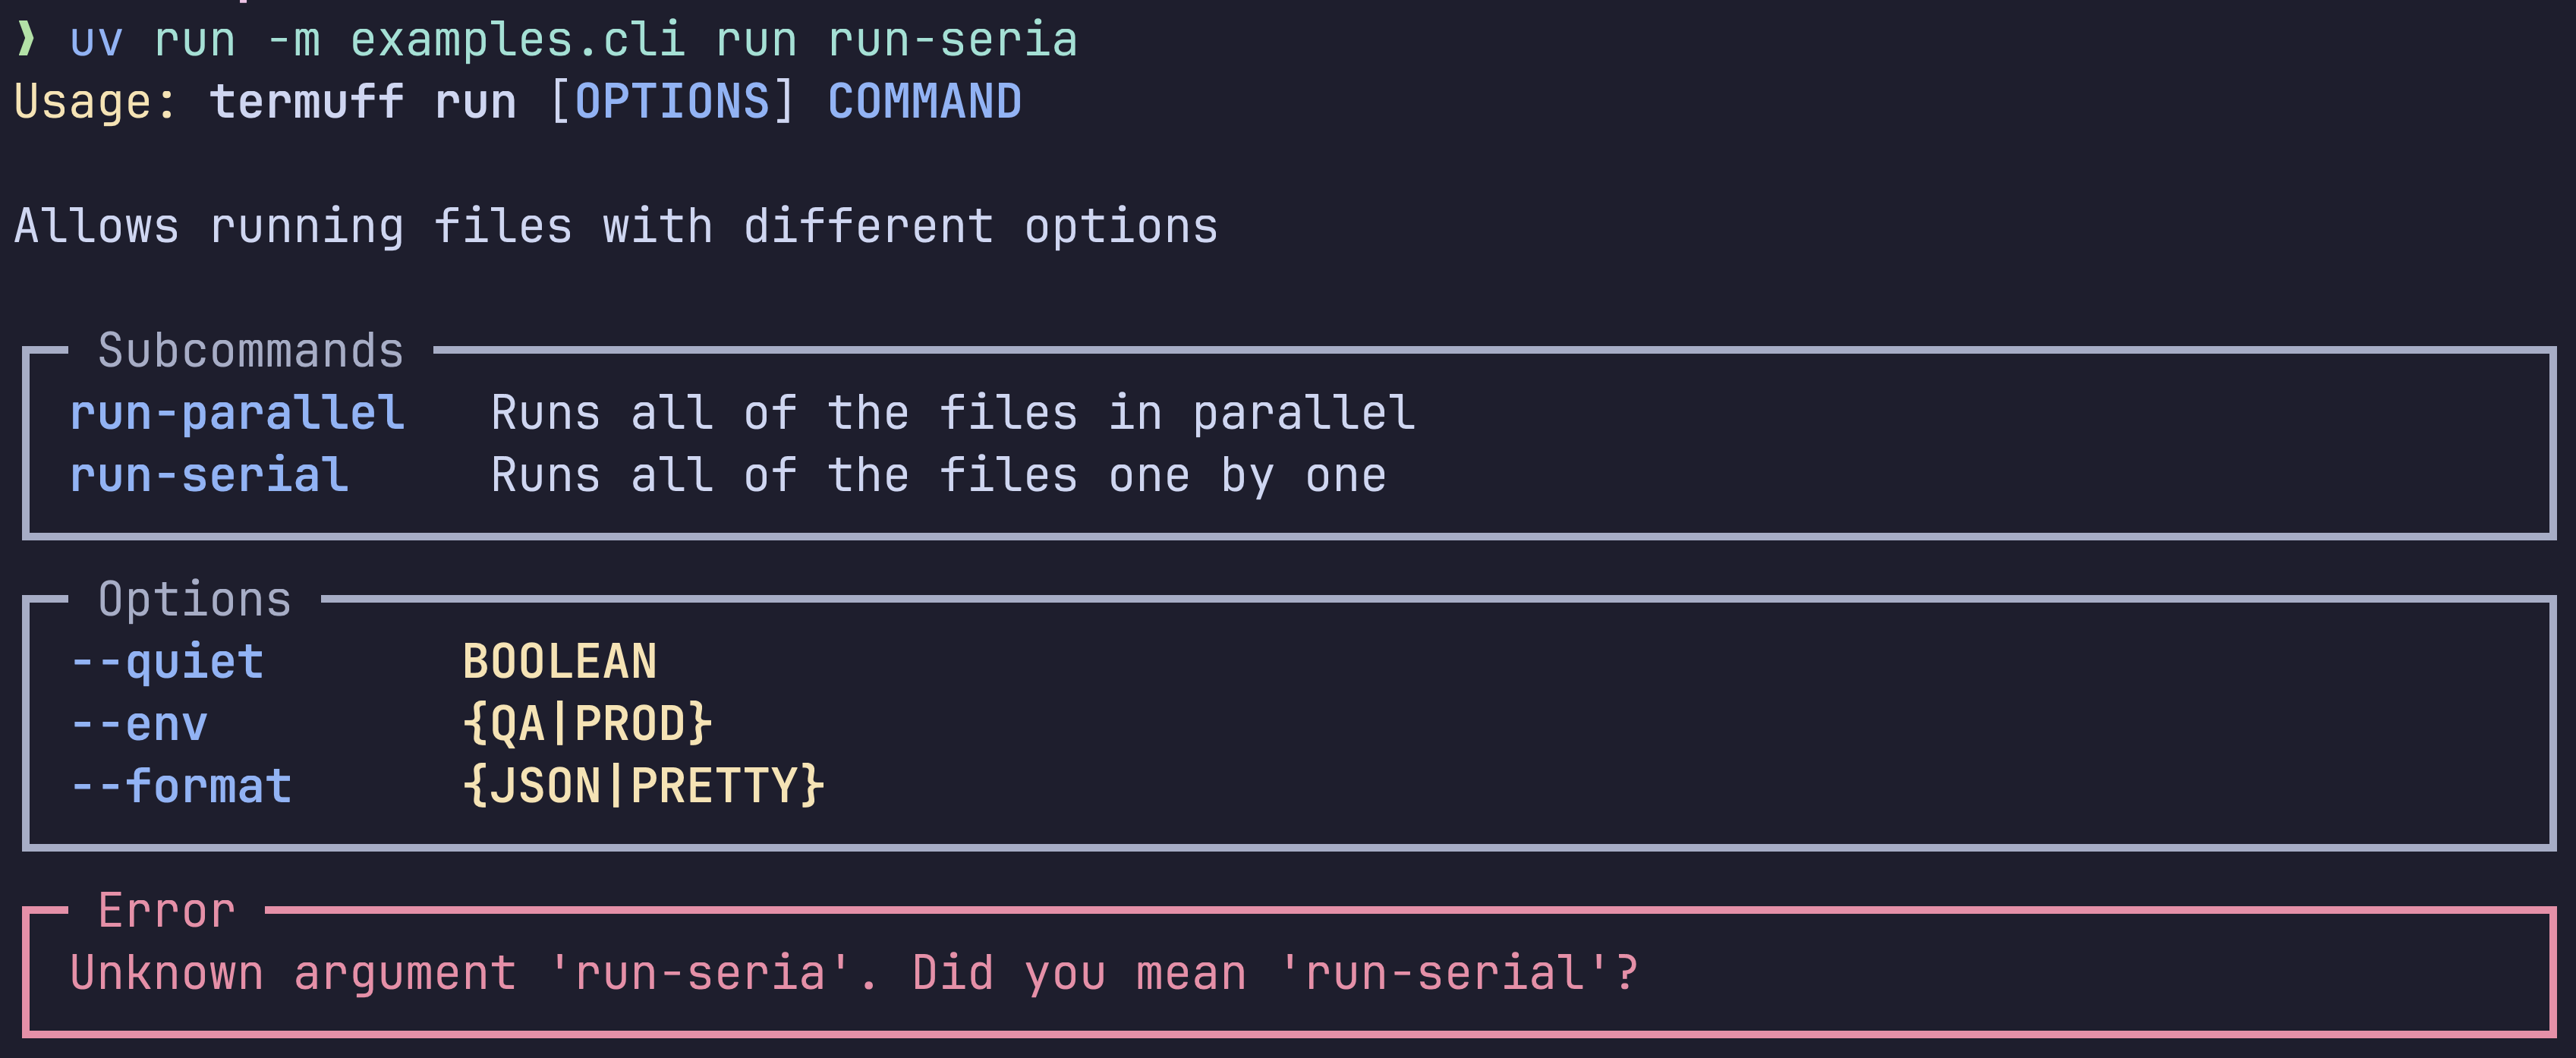Click the BOOLEAN type value

[x=560, y=662]
